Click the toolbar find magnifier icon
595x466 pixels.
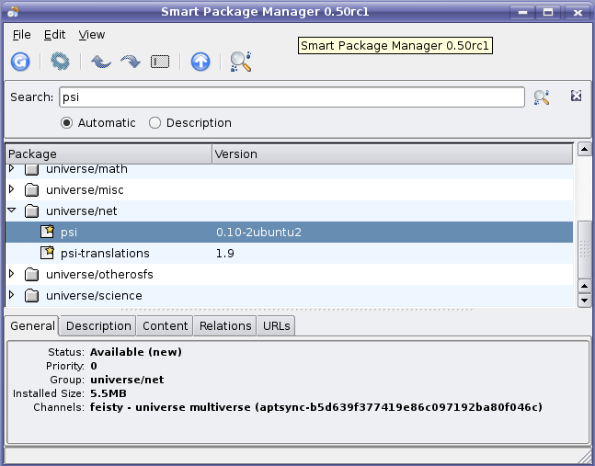[x=241, y=62]
